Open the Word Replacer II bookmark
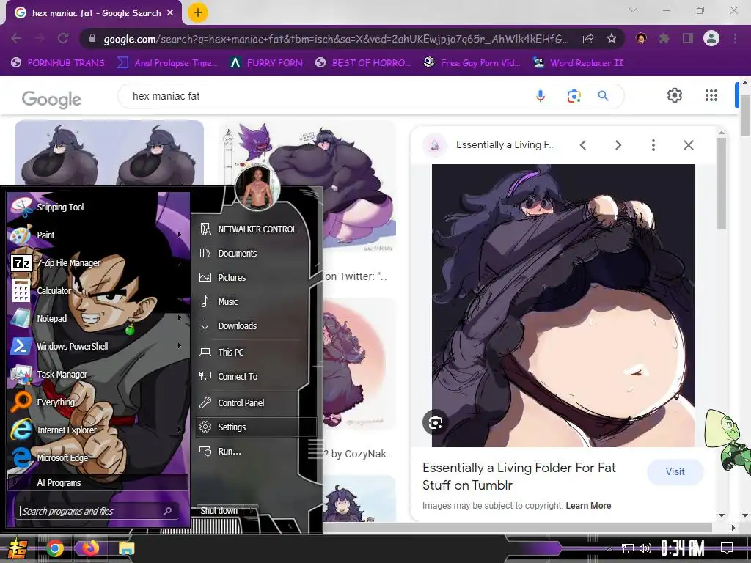The height and width of the screenshot is (563, 751). pyautogui.click(x=578, y=63)
